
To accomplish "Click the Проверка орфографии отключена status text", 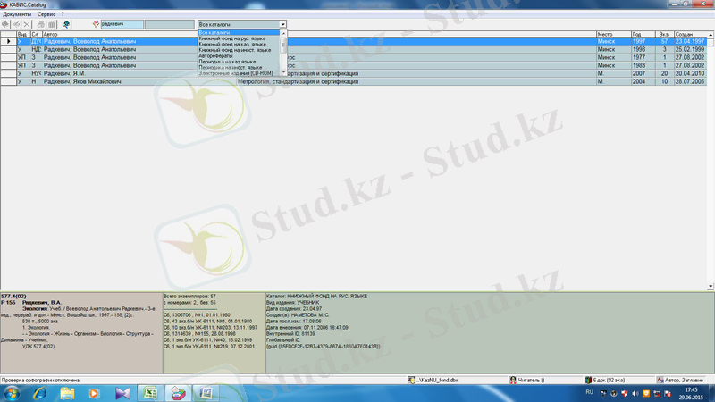I will tap(40, 381).
